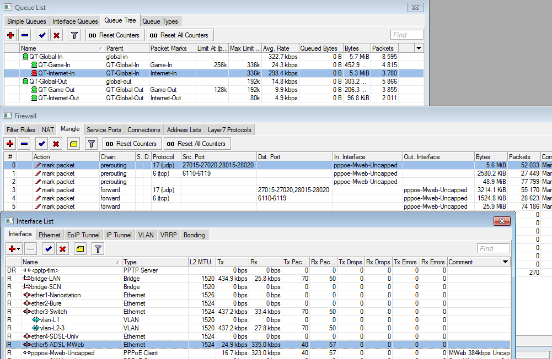552x359 pixels.
Task: Add a new mangle rule in Firewall toolbar
Action: (x=10, y=144)
